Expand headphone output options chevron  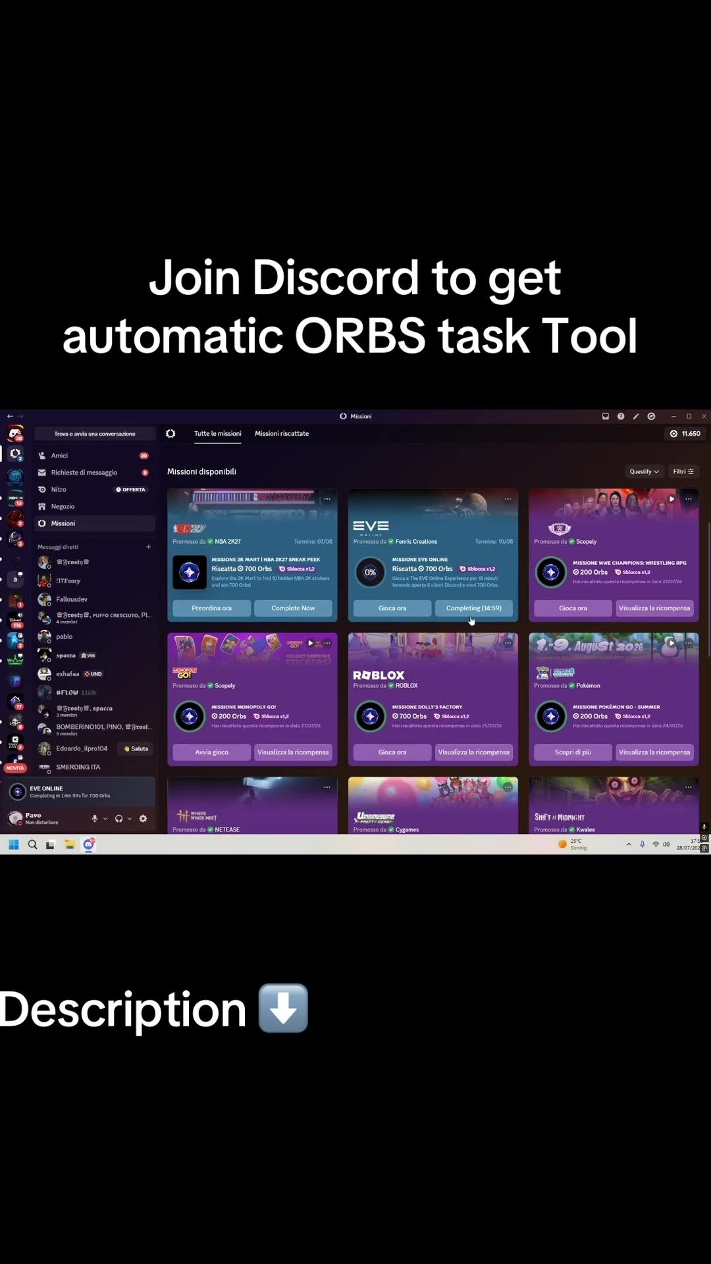[130, 818]
